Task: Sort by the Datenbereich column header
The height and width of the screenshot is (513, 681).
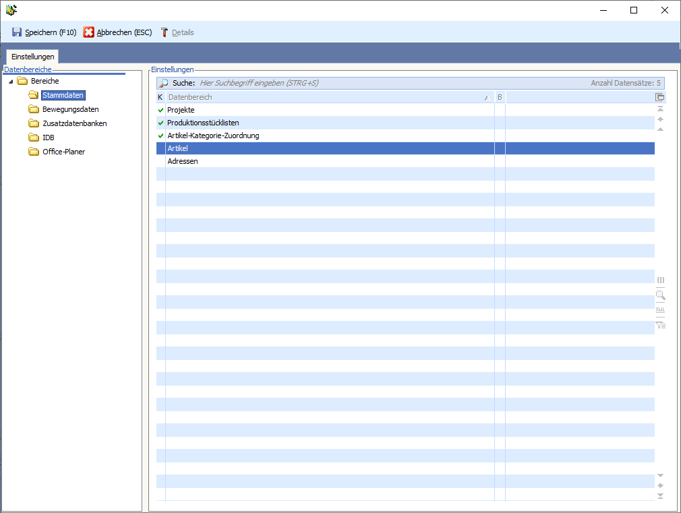Action: click(324, 97)
